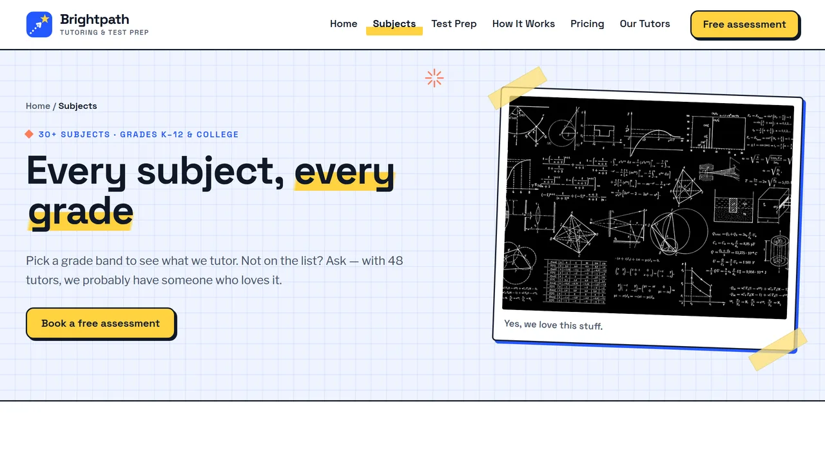This screenshot has height=464, width=825.
Task: Click the "TUTORING & TEST PREP" tagline
Action: [x=104, y=32]
